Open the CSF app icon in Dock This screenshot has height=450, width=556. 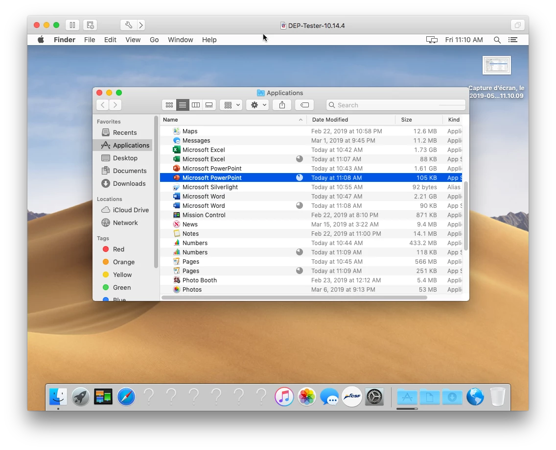click(x=352, y=397)
